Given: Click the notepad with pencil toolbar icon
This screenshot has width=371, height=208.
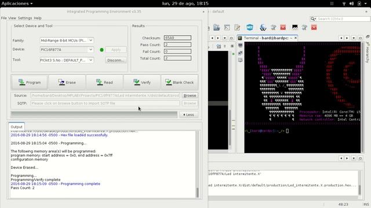Looking at the screenshot, I should coord(237,27).
